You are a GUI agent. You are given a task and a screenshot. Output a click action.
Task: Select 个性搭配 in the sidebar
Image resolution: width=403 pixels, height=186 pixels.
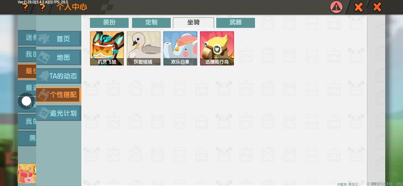[59, 95]
